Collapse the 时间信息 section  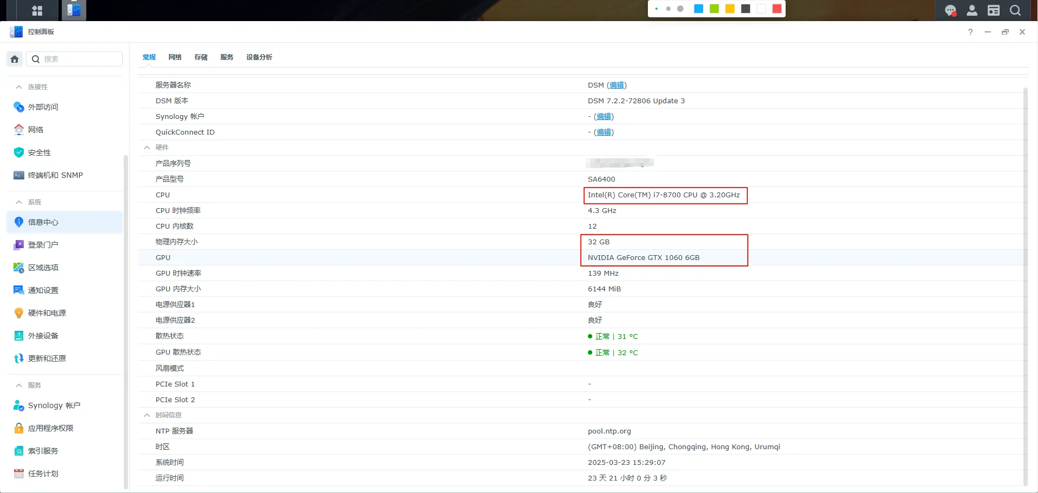[147, 415]
